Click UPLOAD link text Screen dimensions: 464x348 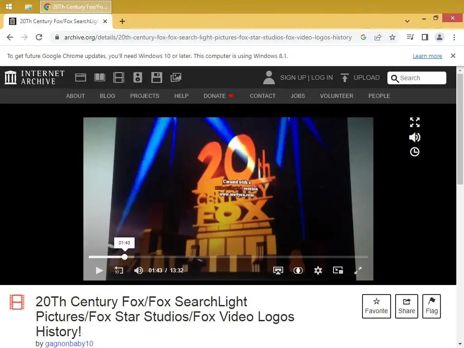pos(367,77)
